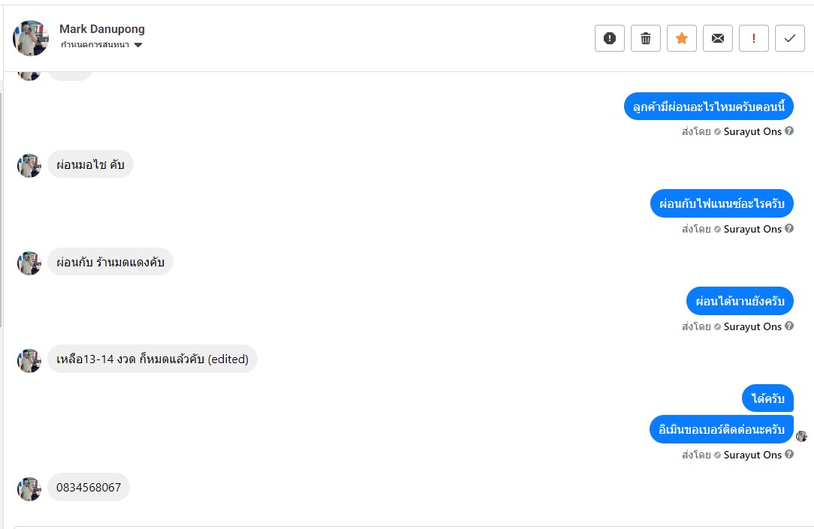Select the edited 'เหลือ13-14 งวด' message bubble
The image size is (814, 529).
pyautogui.click(x=152, y=359)
